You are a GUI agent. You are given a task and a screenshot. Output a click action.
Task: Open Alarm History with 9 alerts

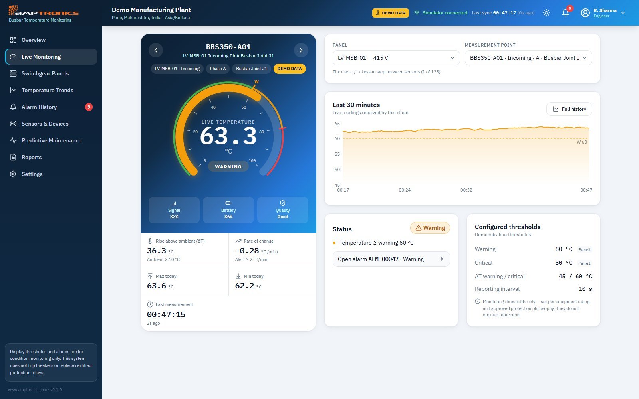[51, 107]
